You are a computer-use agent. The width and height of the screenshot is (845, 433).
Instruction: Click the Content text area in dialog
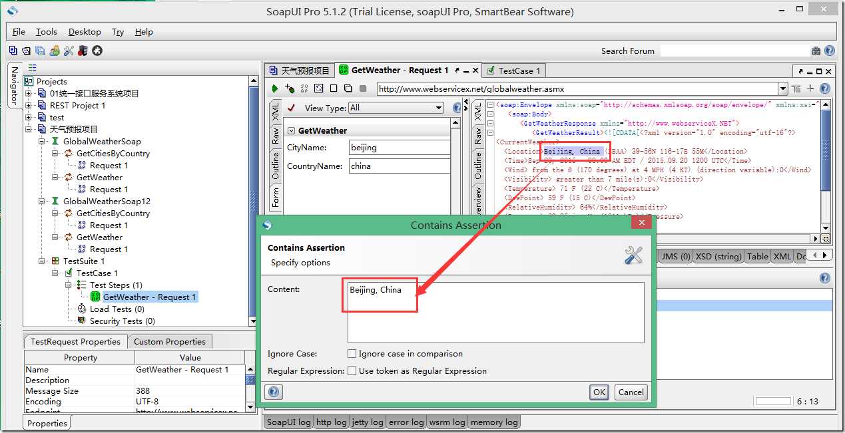point(495,313)
